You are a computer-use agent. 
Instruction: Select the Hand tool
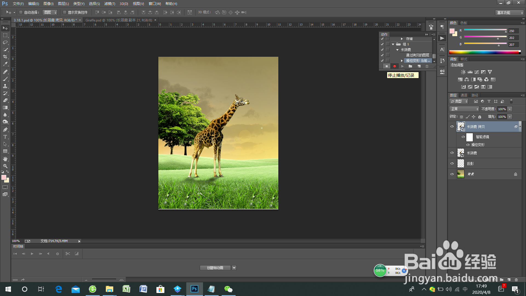tap(5, 159)
